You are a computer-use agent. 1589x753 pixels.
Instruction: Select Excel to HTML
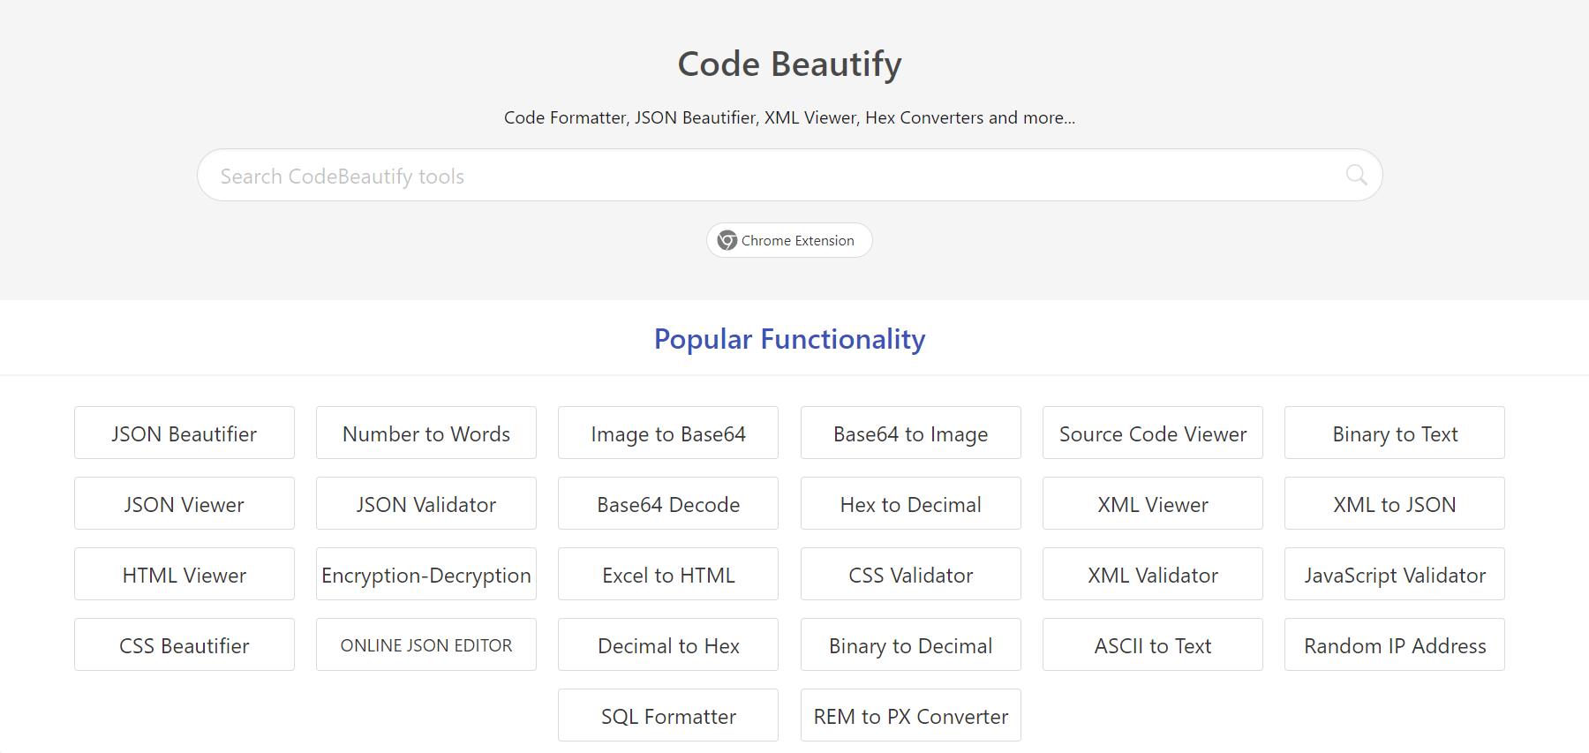point(668,574)
